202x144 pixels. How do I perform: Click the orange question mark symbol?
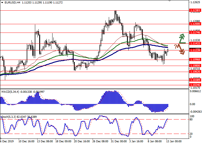tap(175, 46)
